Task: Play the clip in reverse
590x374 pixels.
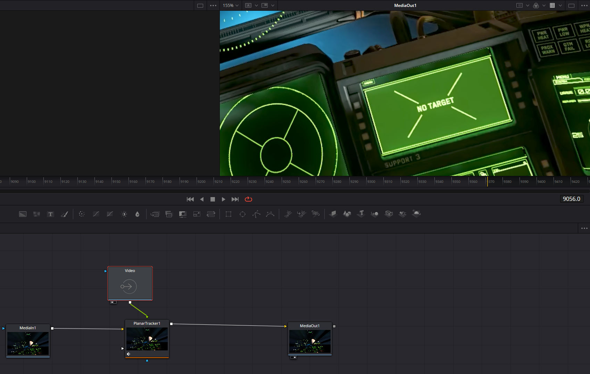Action: click(202, 199)
